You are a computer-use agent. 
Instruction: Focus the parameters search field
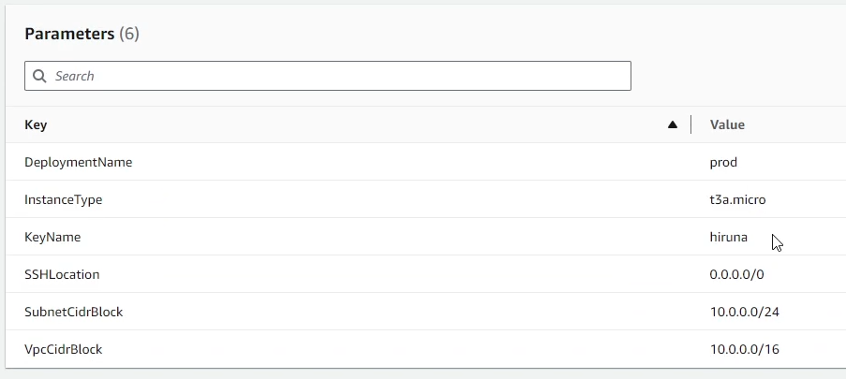[x=337, y=76]
